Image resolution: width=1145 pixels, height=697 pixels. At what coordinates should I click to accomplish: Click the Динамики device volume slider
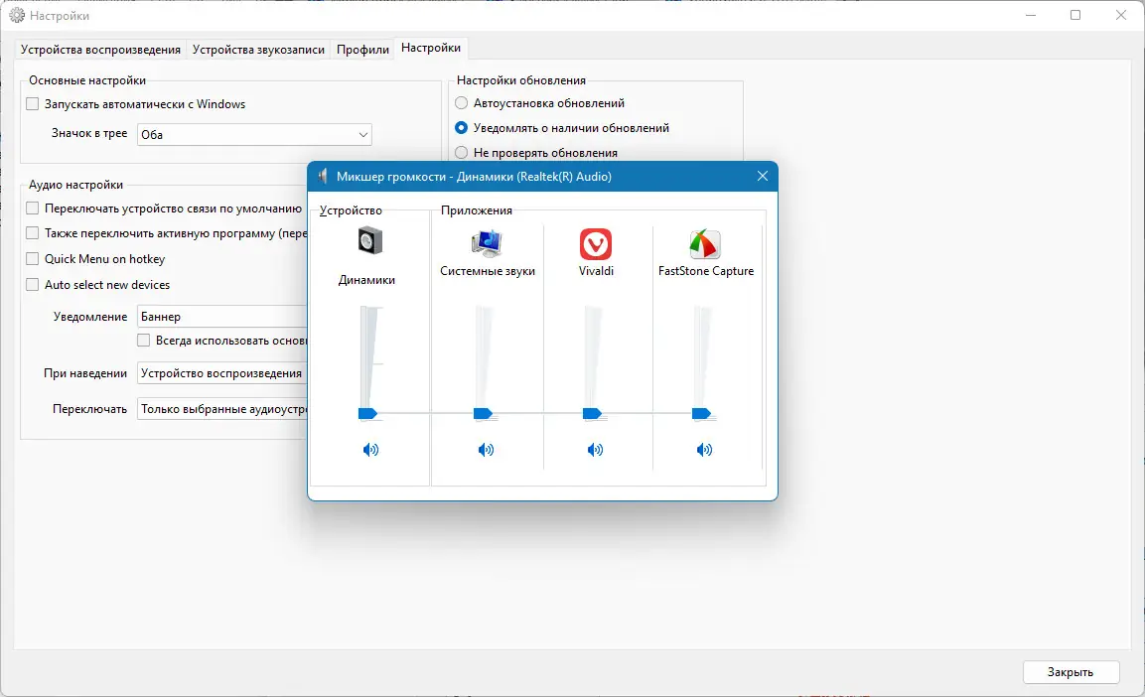(x=368, y=414)
